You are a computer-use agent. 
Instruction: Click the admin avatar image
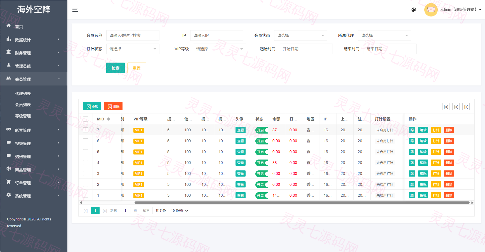point(431,10)
